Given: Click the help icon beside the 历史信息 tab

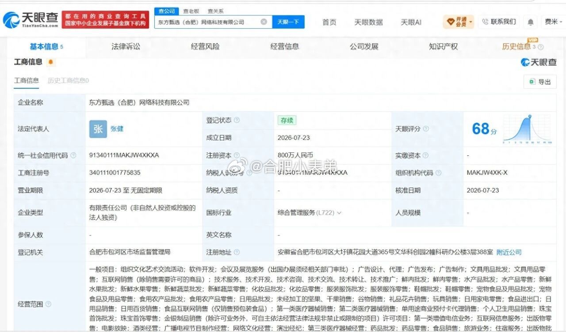Looking at the screenshot, I should point(541,47).
